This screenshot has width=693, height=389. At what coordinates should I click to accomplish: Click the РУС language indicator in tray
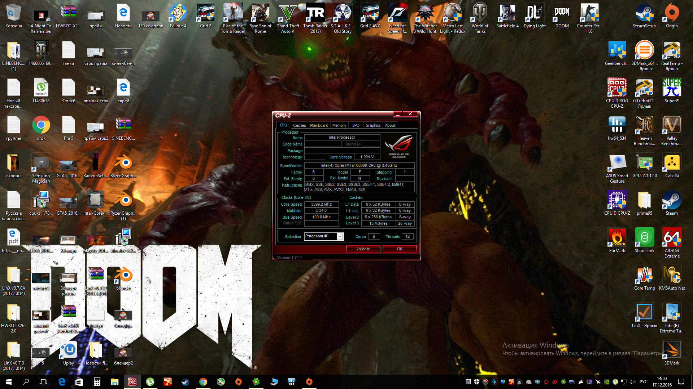643,382
